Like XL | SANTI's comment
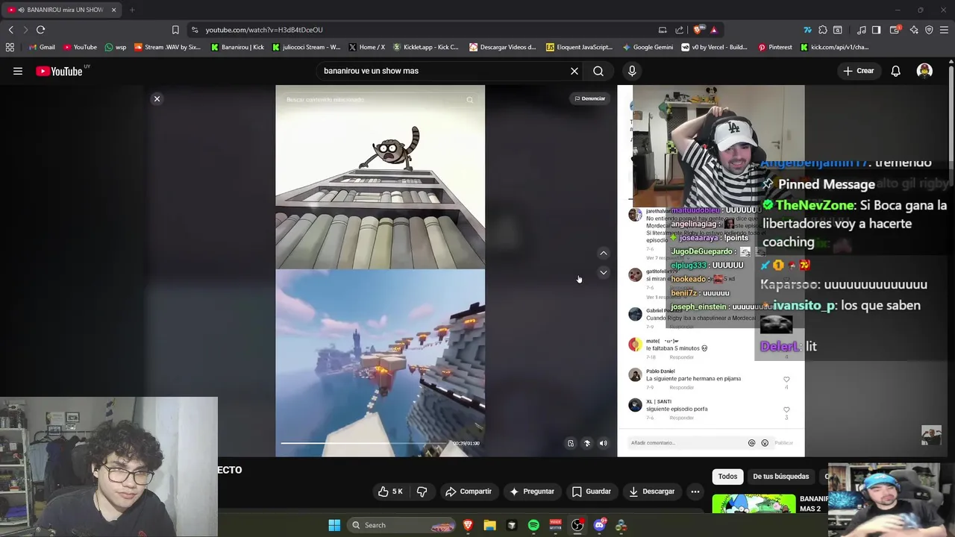 tap(786, 409)
